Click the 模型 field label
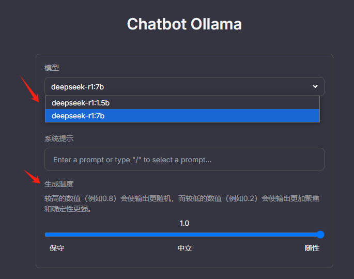The height and width of the screenshot is (279, 354). click(x=52, y=68)
